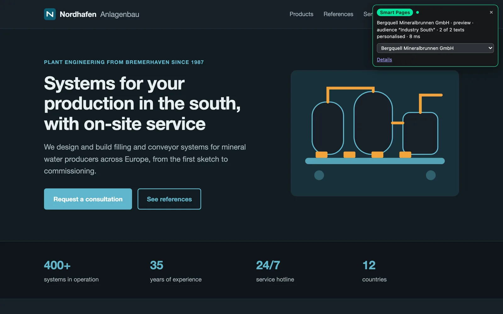Open the Bergquell Mineralbrunnen GmbH dropdown
The height and width of the screenshot is (314, 503).
coord(435,48)
